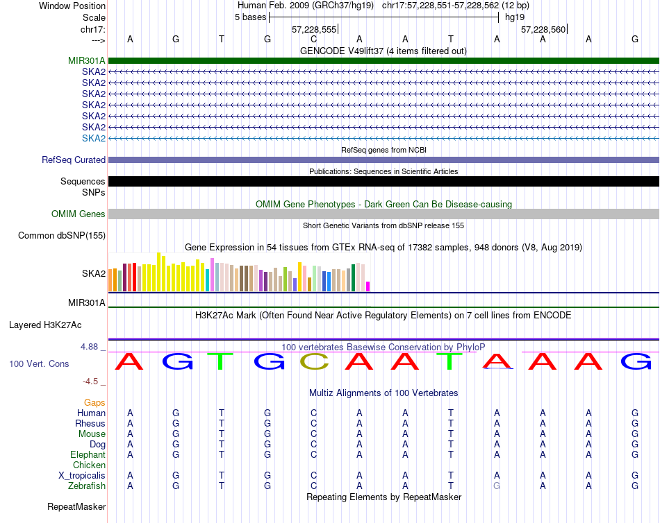
Task: Click 'chr17:57,228,551-57,228,562 (12 bp)' position text
Action: pos(456,6)
